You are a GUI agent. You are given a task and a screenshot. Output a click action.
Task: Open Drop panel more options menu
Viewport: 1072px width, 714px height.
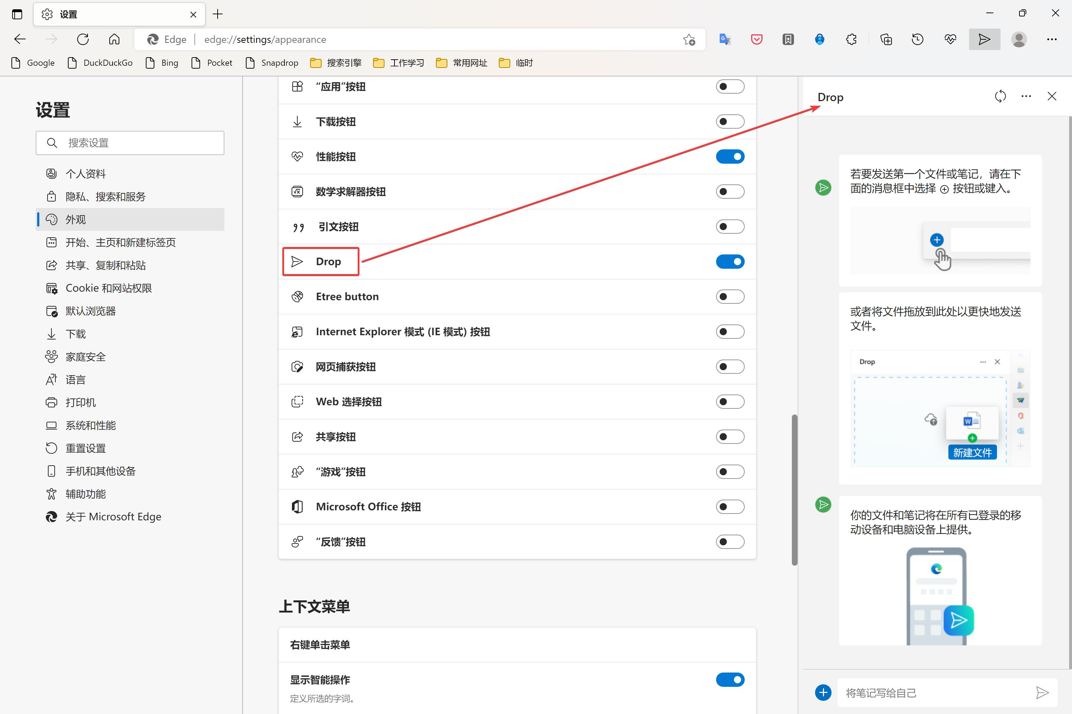pos(1026,96)
